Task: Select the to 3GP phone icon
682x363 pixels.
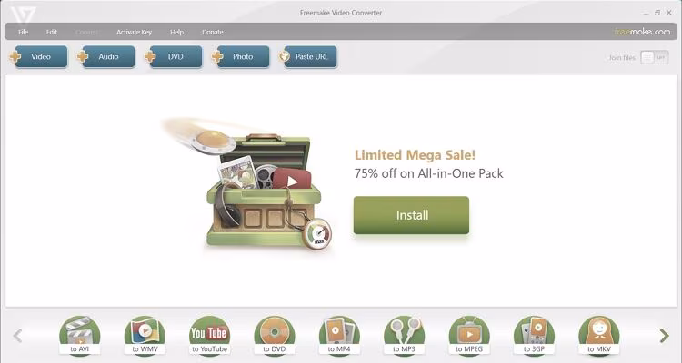Action: pos(534,336)
